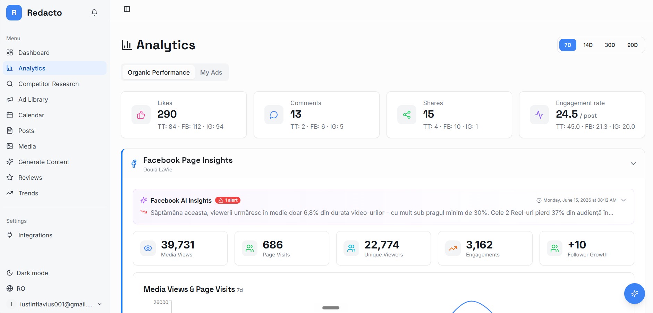The height and width of the screenshot is (313, 653).
Task: Click the Engagement rate pulse icon
Action: pyautogui.click(x=539, y=115)
